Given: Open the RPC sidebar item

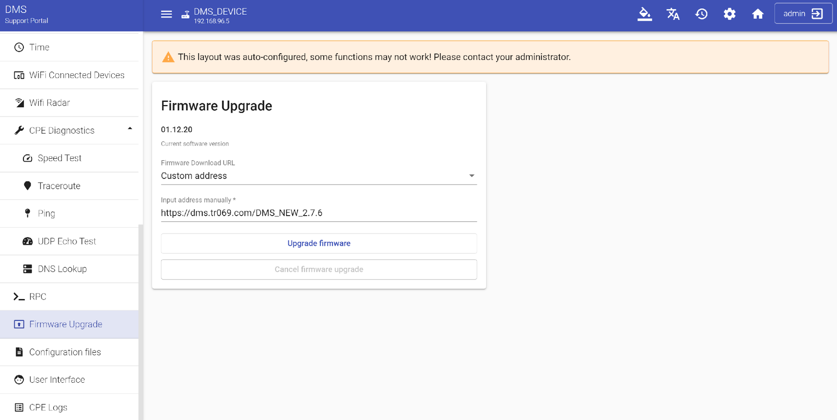Looking at the screenshot, I should [38, 297].
